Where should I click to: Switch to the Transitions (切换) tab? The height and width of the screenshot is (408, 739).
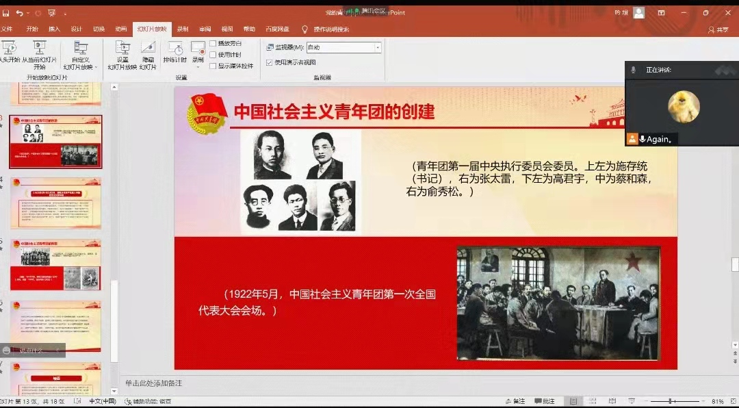99,29
